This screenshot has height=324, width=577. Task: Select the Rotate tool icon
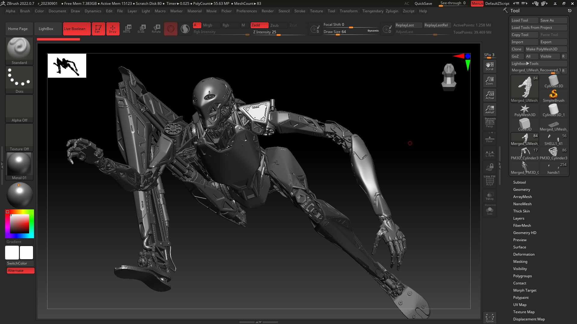(x=156, y=29)
